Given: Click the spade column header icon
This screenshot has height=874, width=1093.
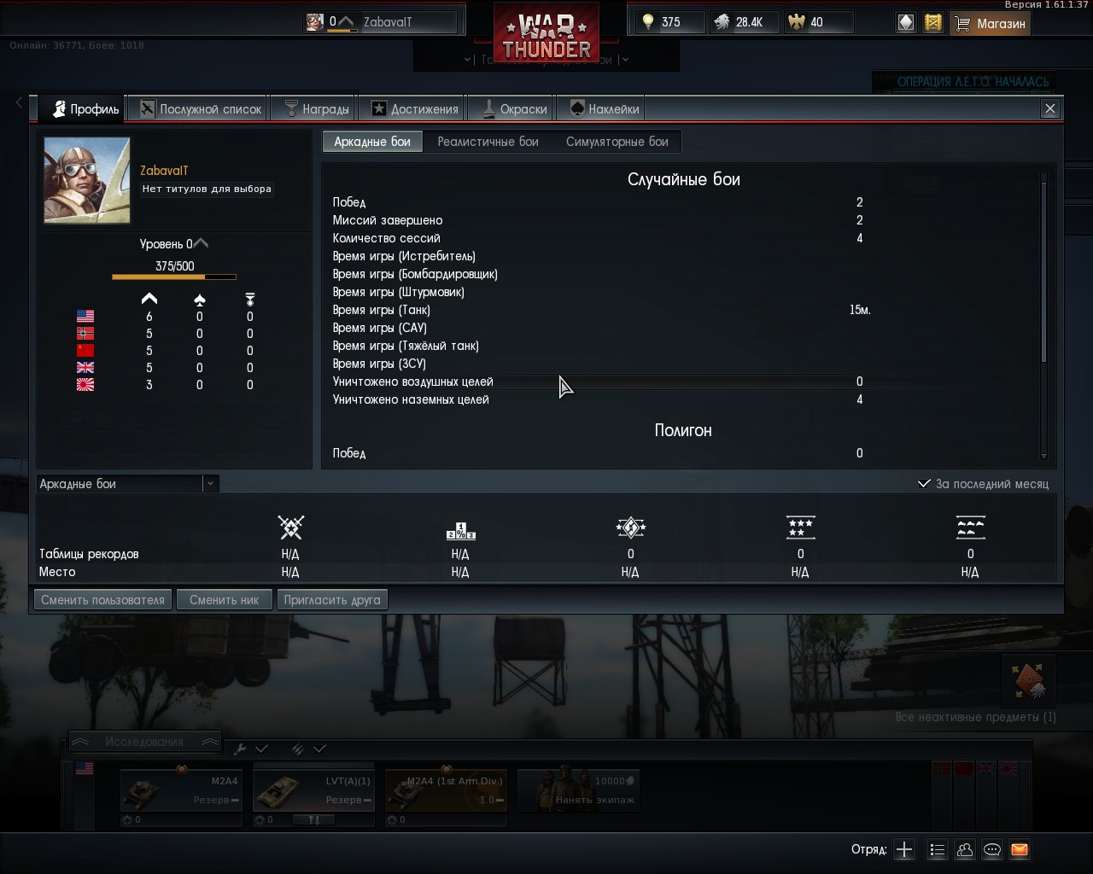Looking at the screenshot, I should [200, 300].
